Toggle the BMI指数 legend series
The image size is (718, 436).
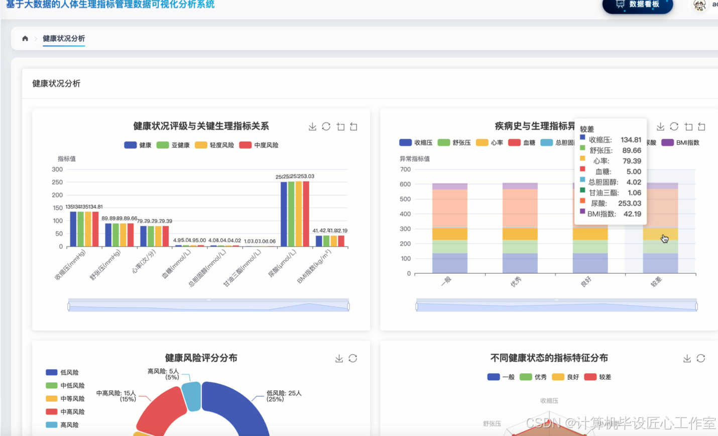pos(680,143)
